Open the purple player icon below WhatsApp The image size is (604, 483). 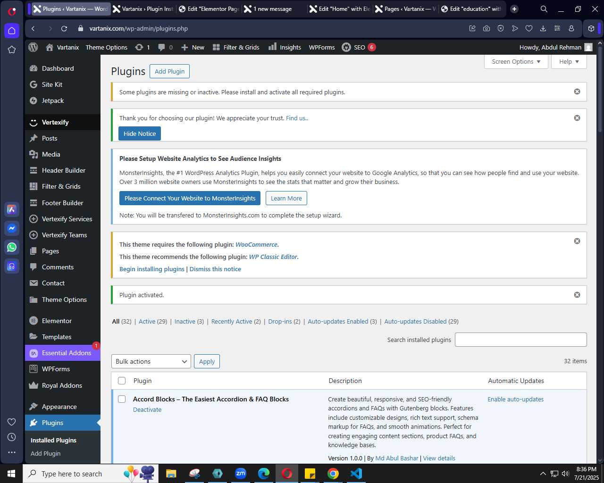[12, 266]
